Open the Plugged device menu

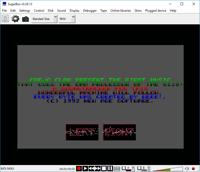pos(156,11)
